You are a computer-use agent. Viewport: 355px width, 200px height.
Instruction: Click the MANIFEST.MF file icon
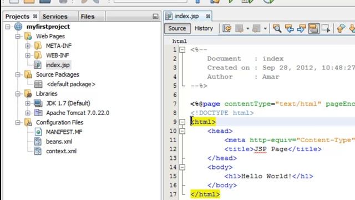click(38, 132)
